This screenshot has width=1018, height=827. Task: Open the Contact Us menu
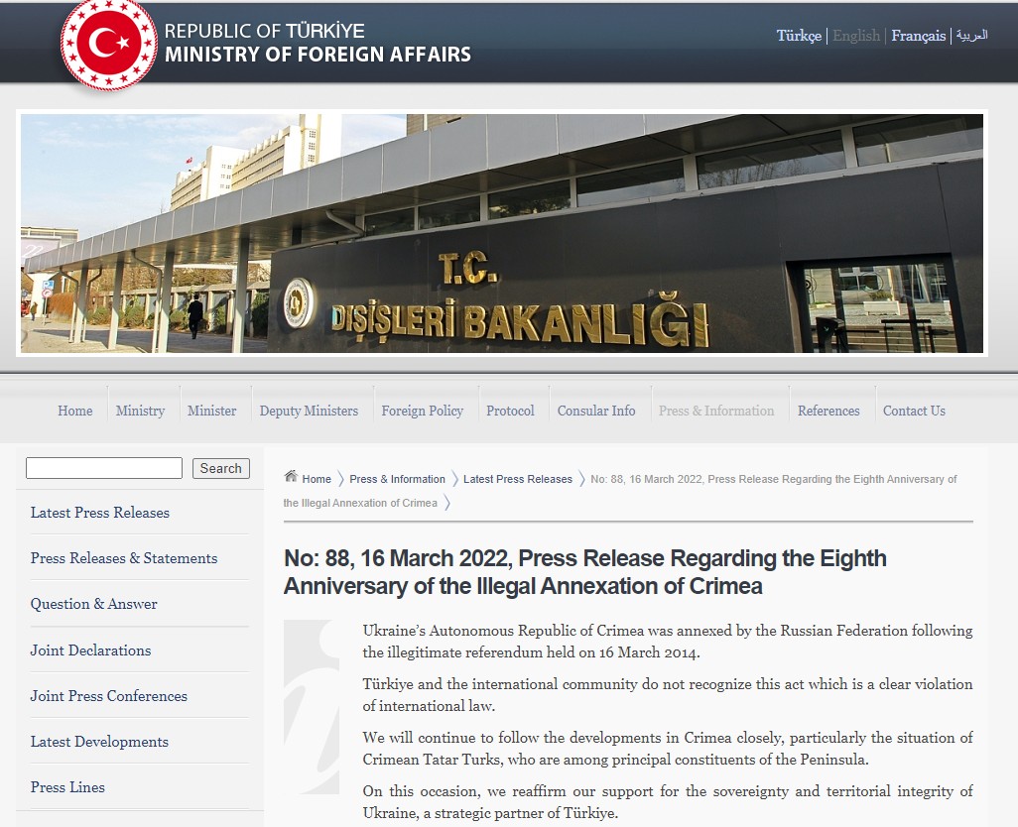[x=914, y=411]
